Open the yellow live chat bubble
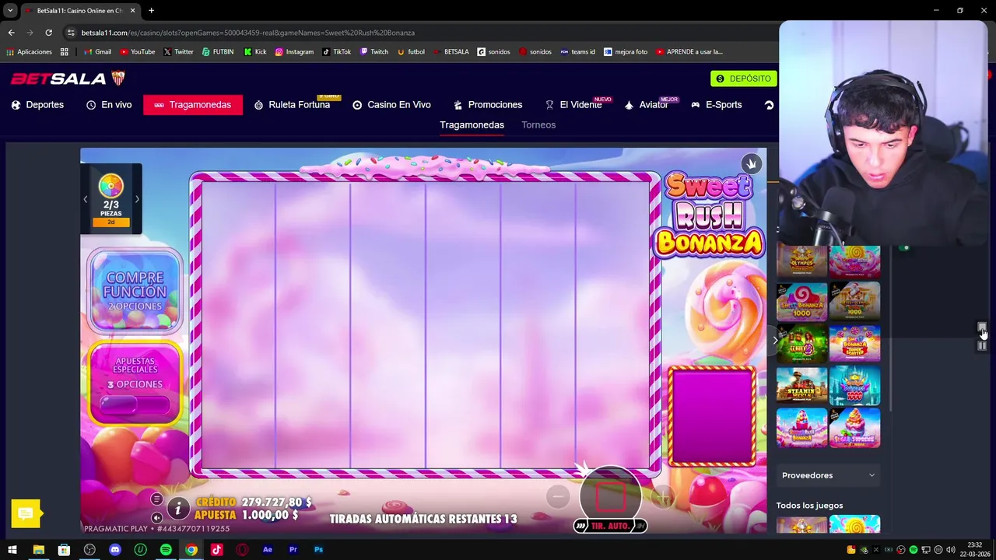The width and height of the screenshot is (996, 560). [x=26, y=513]
